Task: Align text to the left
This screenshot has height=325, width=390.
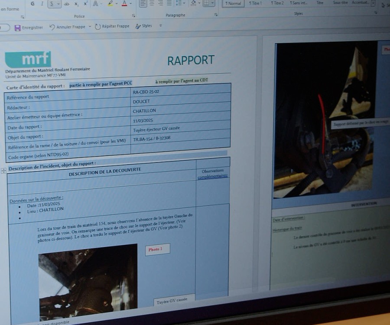Action: click(x=143, y=3)
